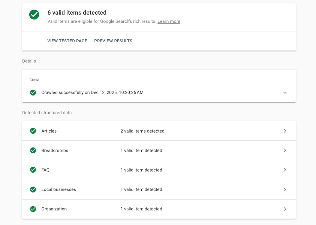Screen dimensions: 316x225
Task: Click the '2 valid items detected' text for Articles
Action: coord(142,131)
